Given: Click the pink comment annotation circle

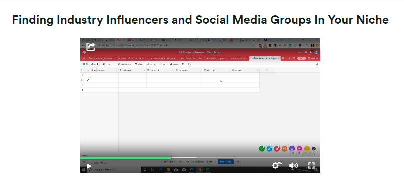Looking at the screenshot, I should coord(299,148).
